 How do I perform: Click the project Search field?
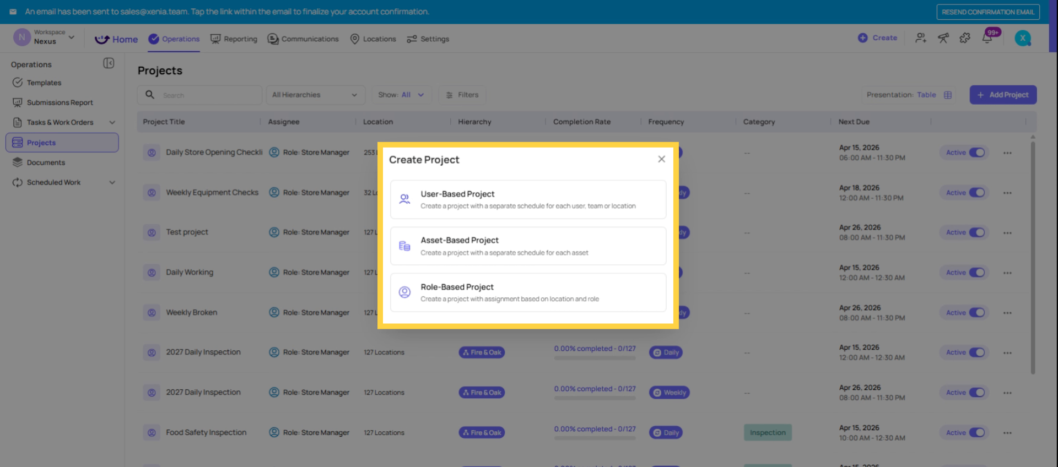199,95
